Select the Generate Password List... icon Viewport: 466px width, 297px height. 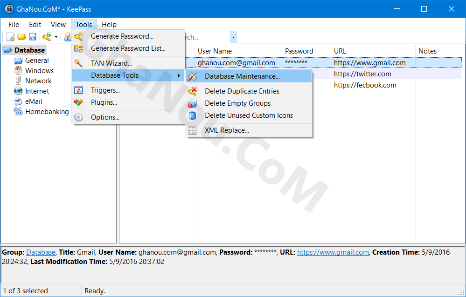tap(78, 48)
